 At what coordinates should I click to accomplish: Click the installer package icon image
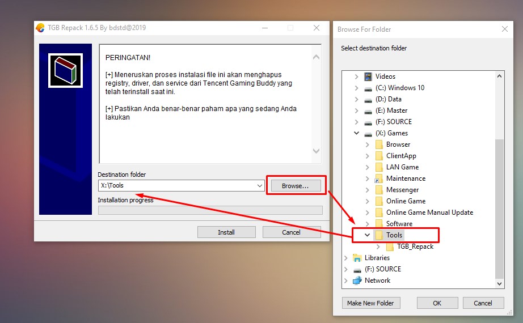tap(65, 71)
